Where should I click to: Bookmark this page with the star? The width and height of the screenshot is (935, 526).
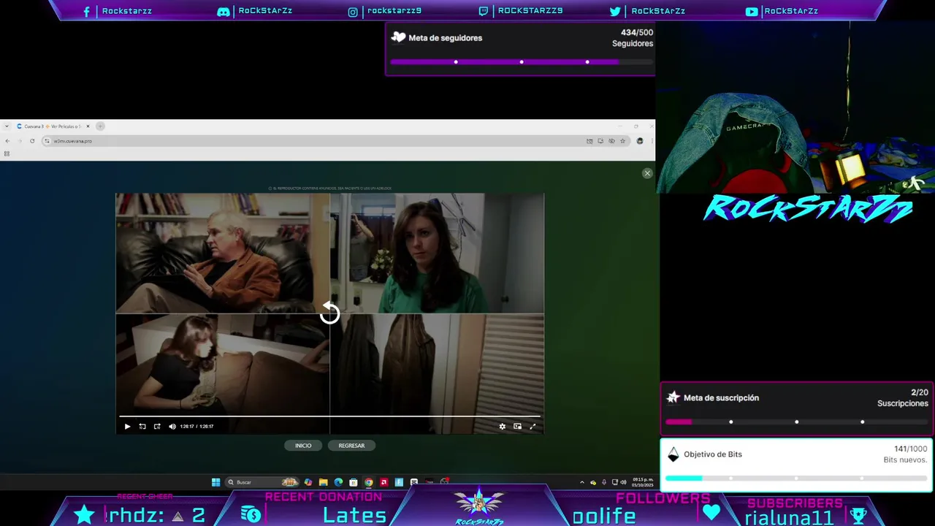coord(622,141)
